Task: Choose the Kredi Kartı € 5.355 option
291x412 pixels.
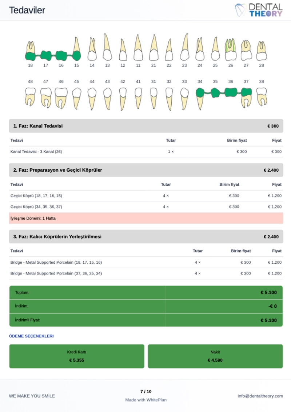Action: click(77, 356)
